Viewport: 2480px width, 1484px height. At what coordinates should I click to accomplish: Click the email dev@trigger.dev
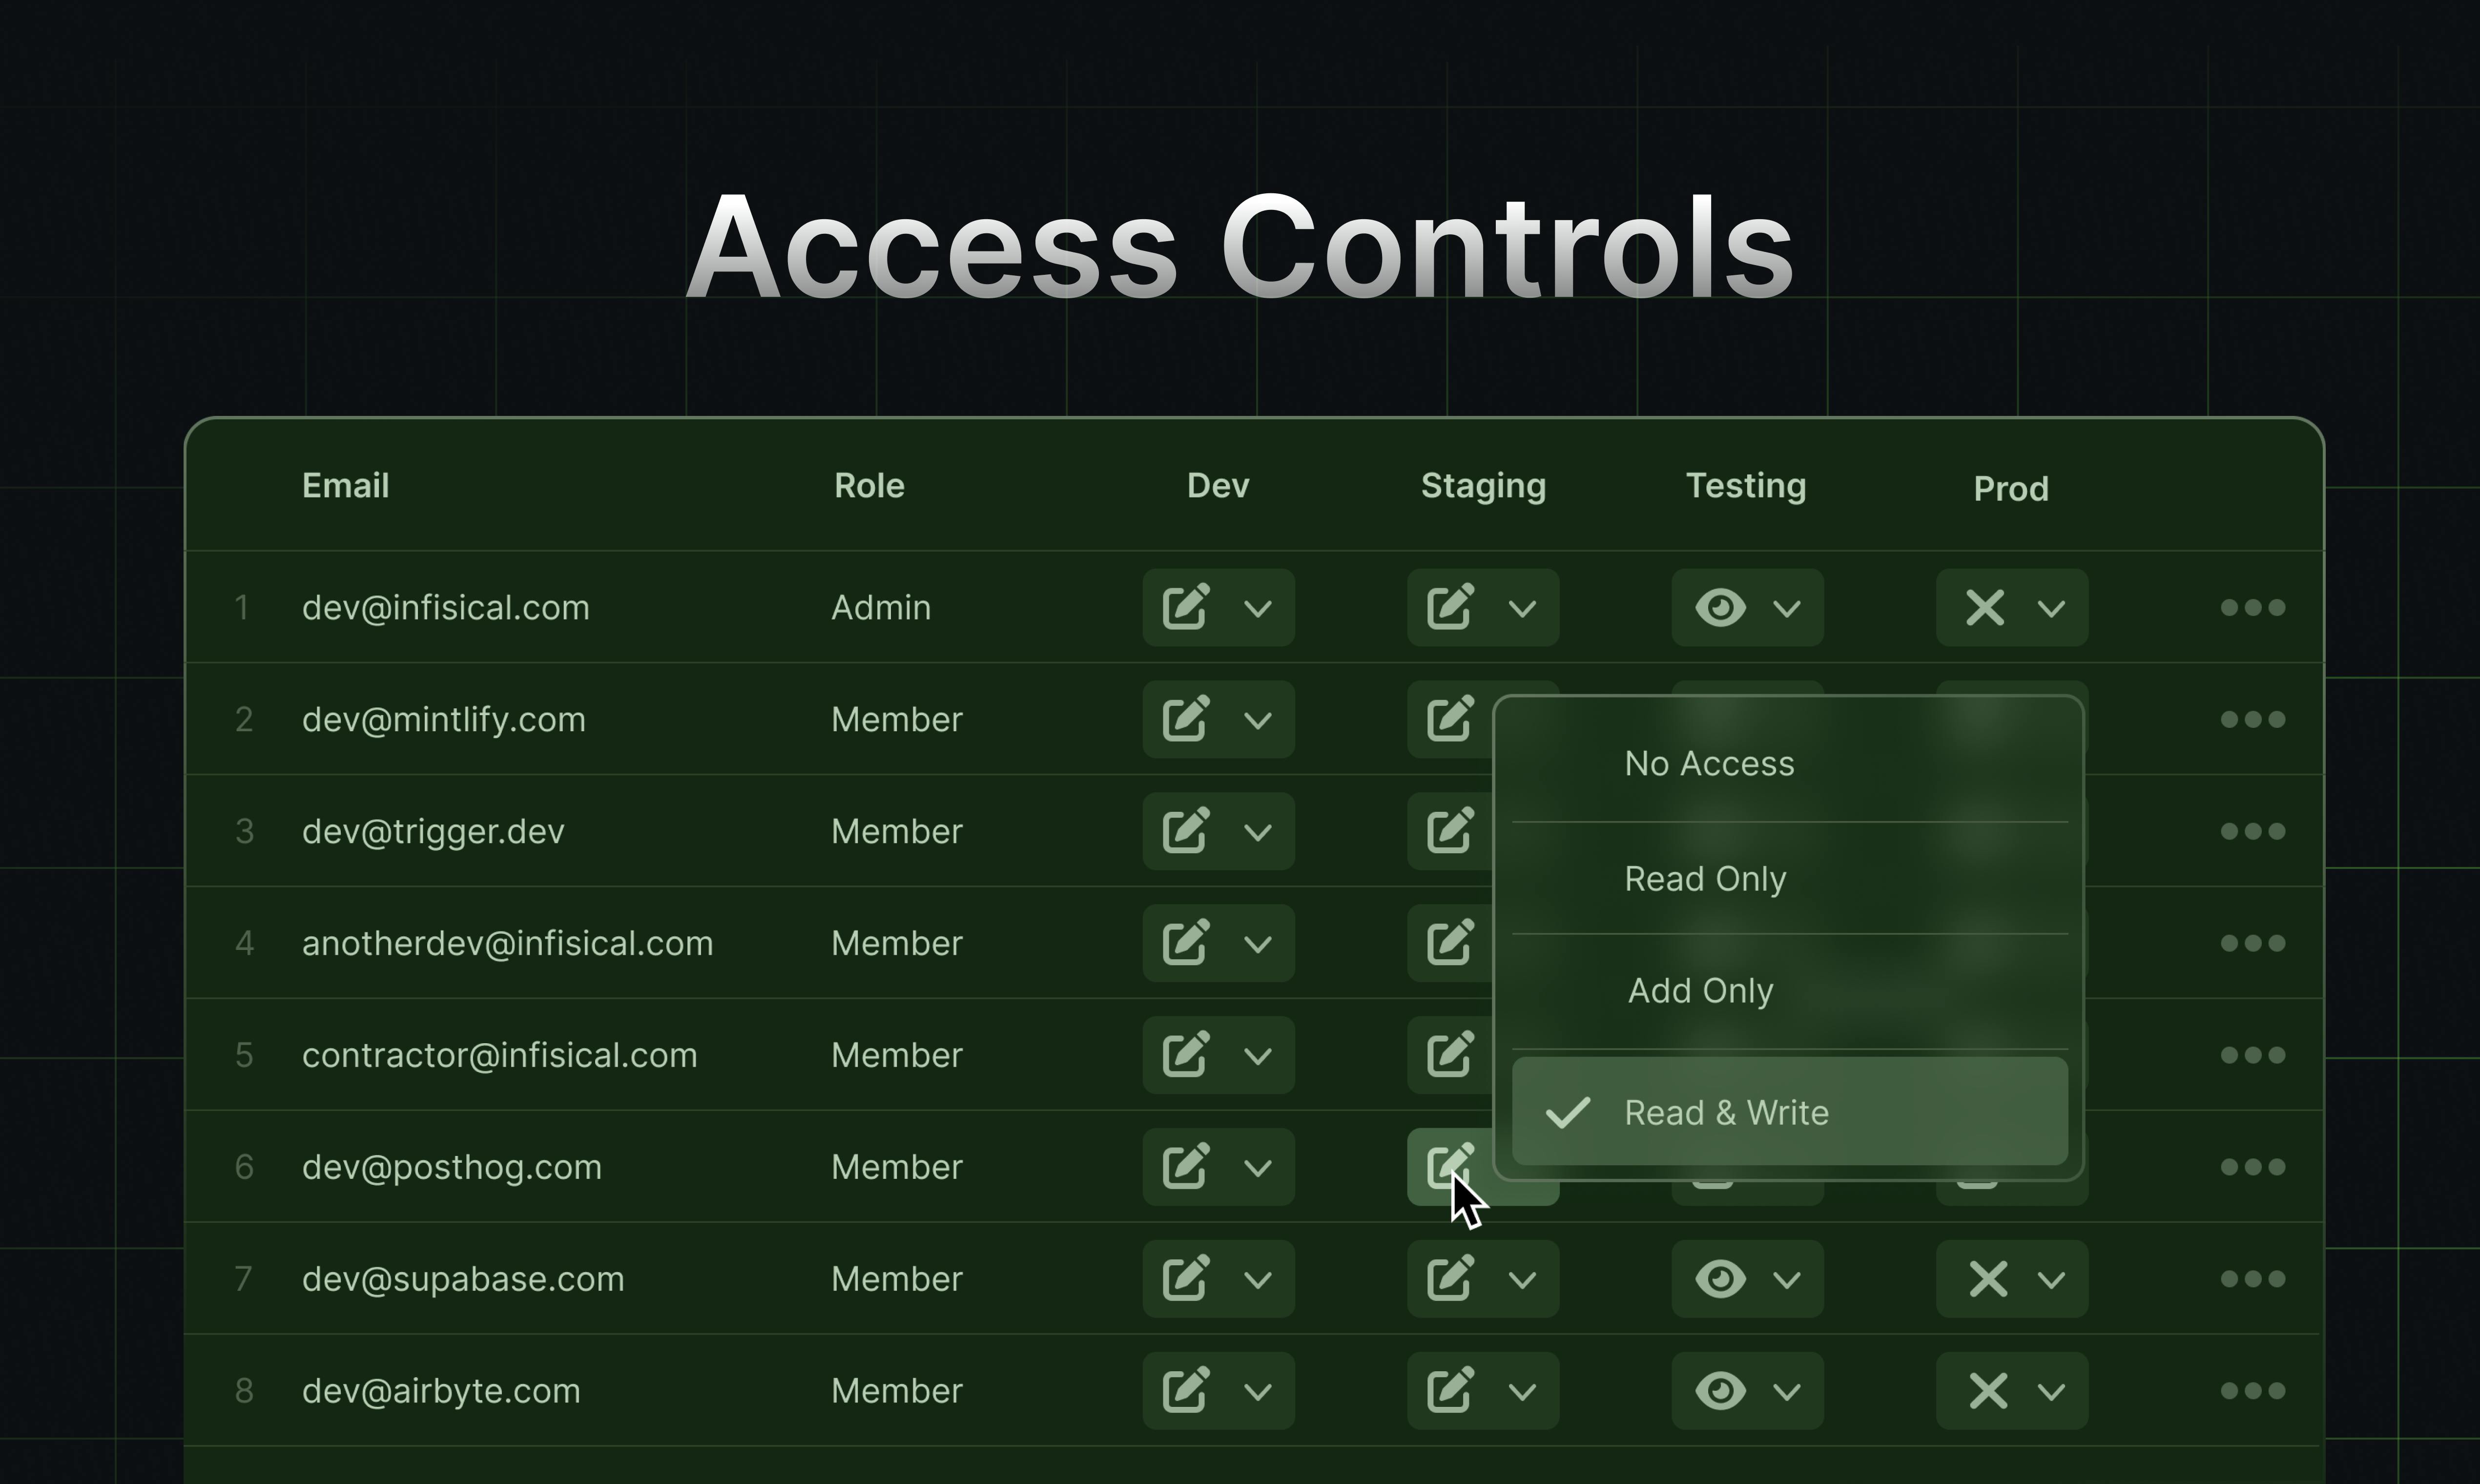tap(433, 832)
